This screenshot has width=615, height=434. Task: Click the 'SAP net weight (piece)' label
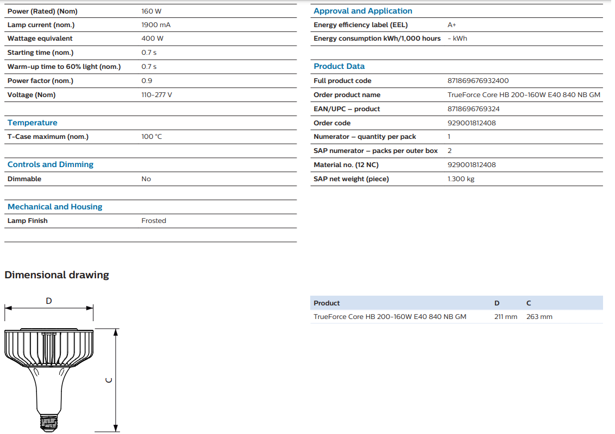tap(351, 179)
